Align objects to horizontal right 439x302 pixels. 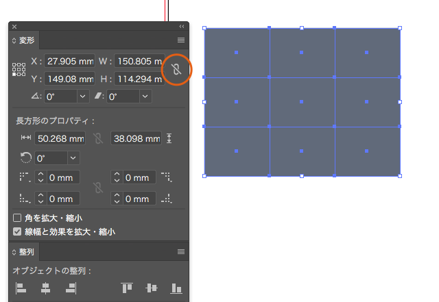[x=71, y=288]
